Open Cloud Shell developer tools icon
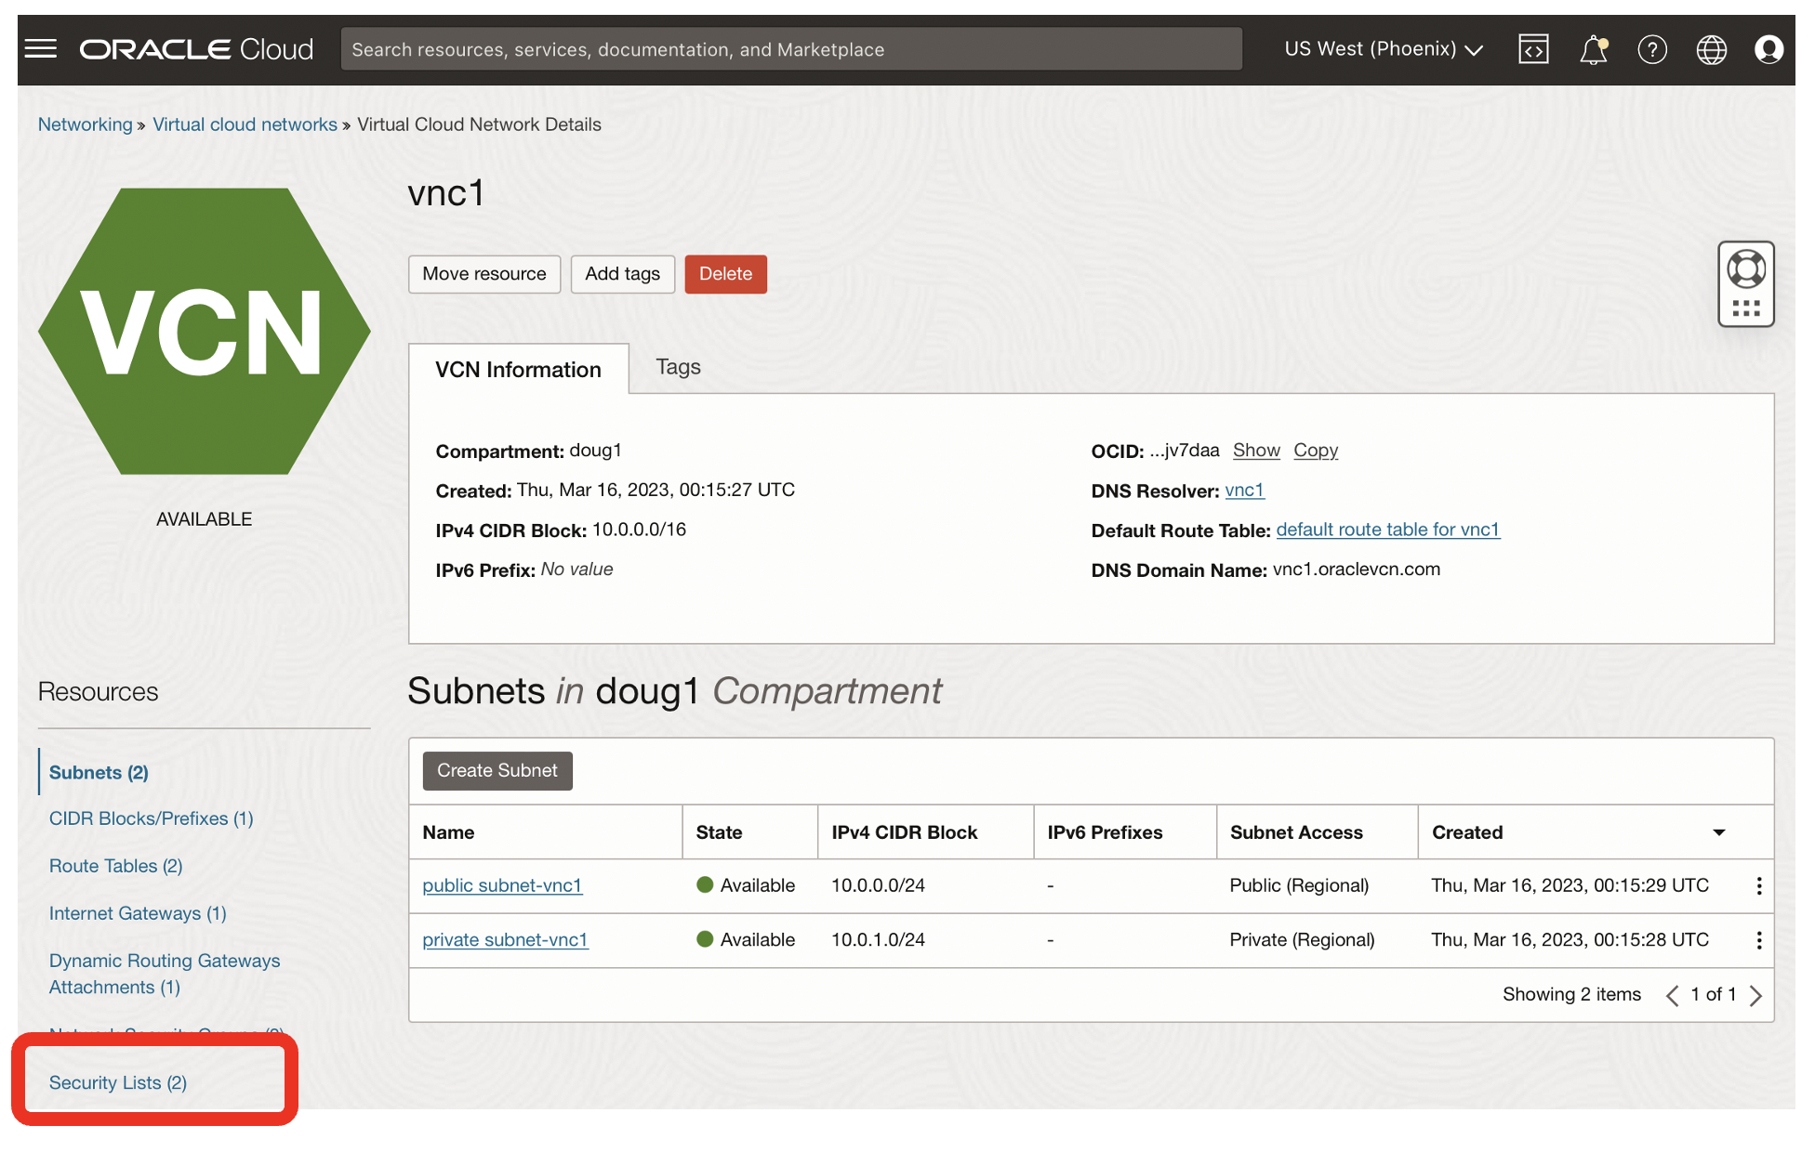 (x=1533, y=49)
